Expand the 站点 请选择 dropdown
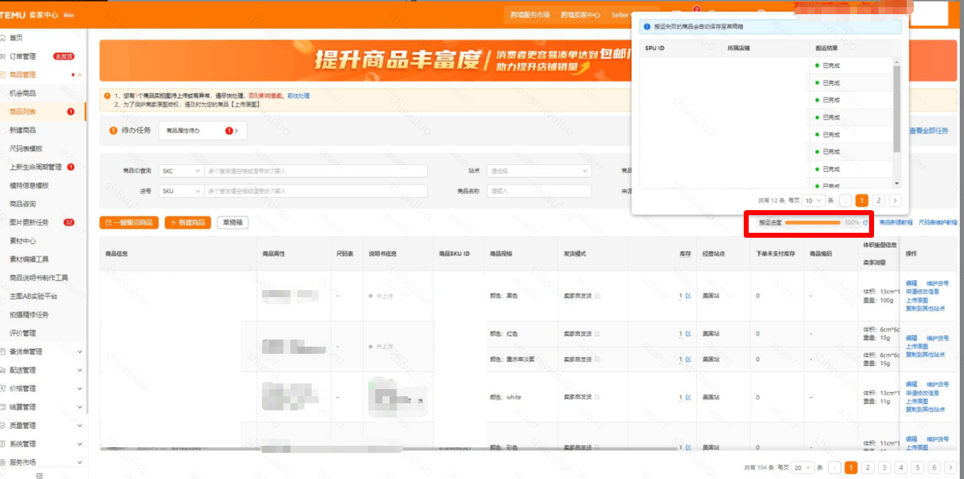Image resolution: width=964 pixels, height=479 pixels. 539,171
